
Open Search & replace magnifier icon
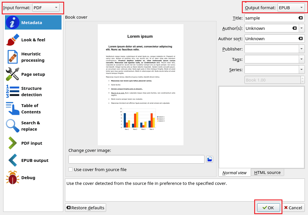(x=13, y=126)
